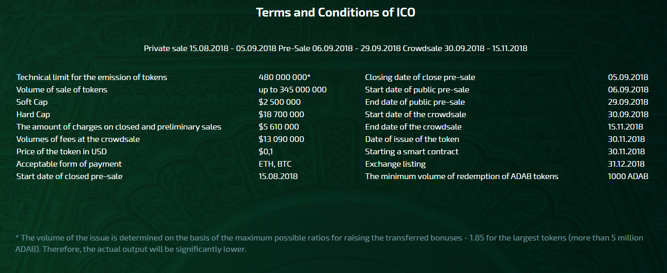Select the Start date of closed pre-sale label

pos(69,176)
